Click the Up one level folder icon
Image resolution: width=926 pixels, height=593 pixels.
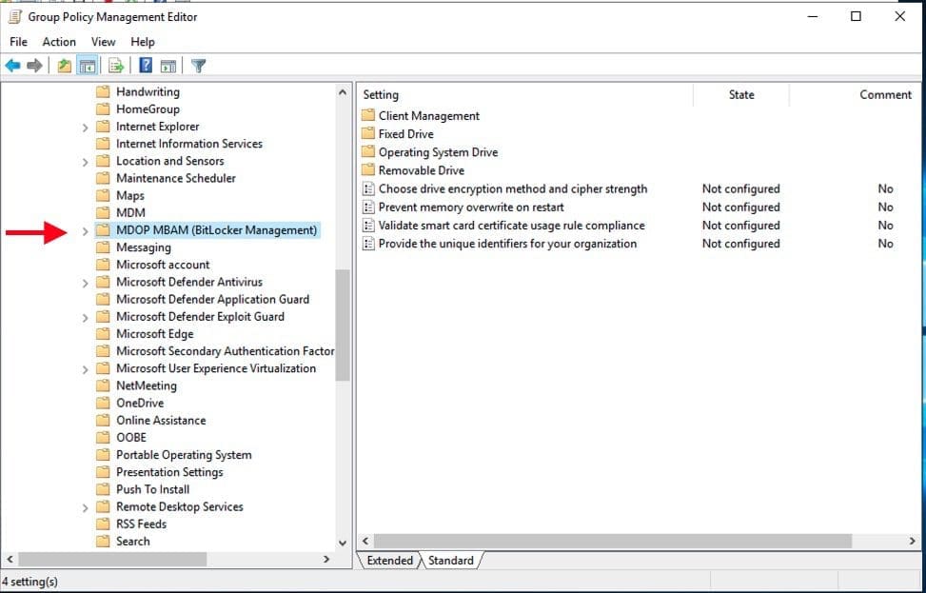[64, 66]
